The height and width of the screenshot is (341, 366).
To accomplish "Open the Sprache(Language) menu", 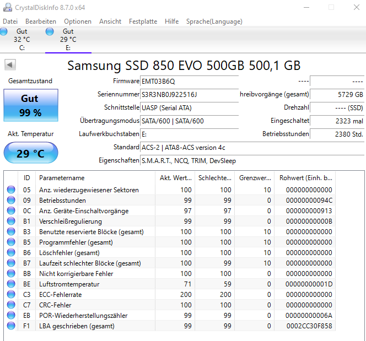I will (214, 21).
